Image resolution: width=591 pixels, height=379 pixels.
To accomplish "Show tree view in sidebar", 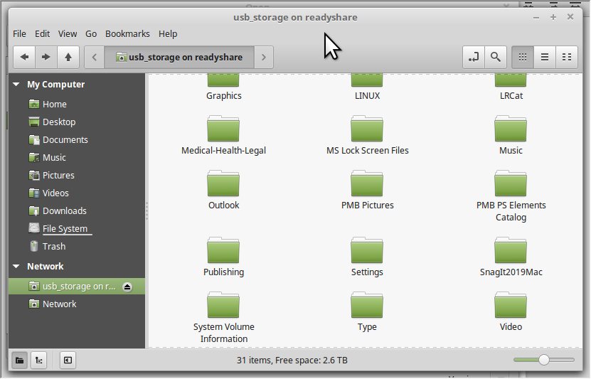I will point(39,361).
